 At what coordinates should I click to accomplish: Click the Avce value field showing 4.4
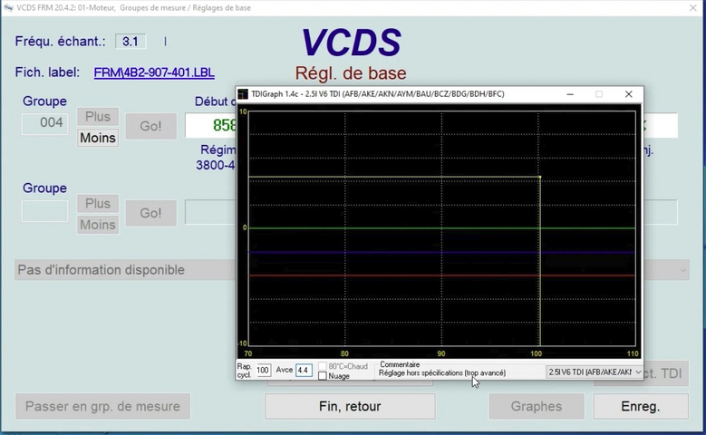(304, 370)
